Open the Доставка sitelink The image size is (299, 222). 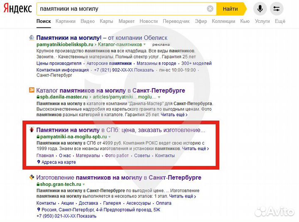88,203
